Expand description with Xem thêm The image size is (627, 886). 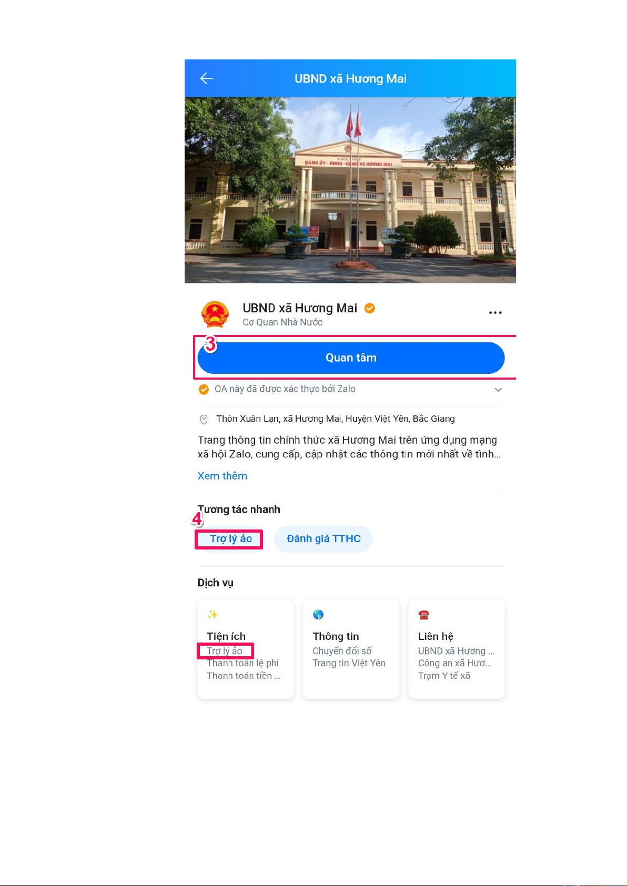click(x=222, y=476)
